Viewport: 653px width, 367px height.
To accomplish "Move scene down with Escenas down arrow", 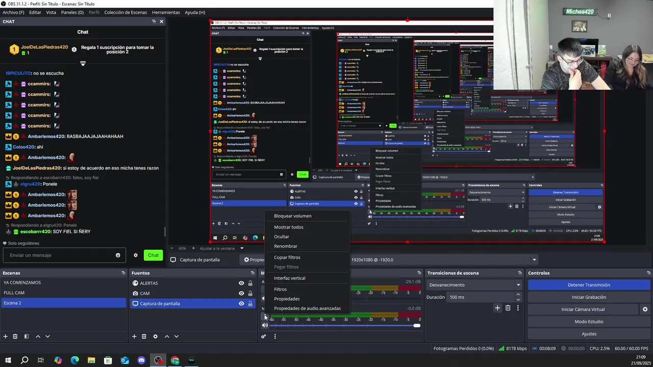I will pyautogui.click(x=47, y=336).
